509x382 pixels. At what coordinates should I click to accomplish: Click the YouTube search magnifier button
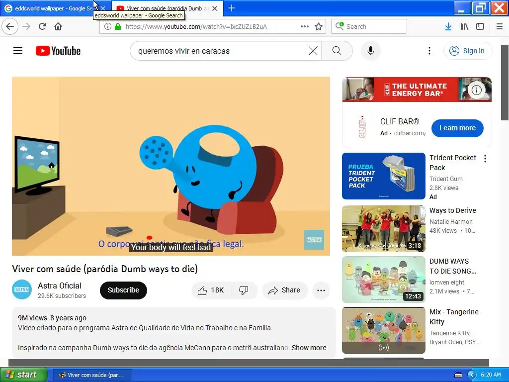click(337, 51)
